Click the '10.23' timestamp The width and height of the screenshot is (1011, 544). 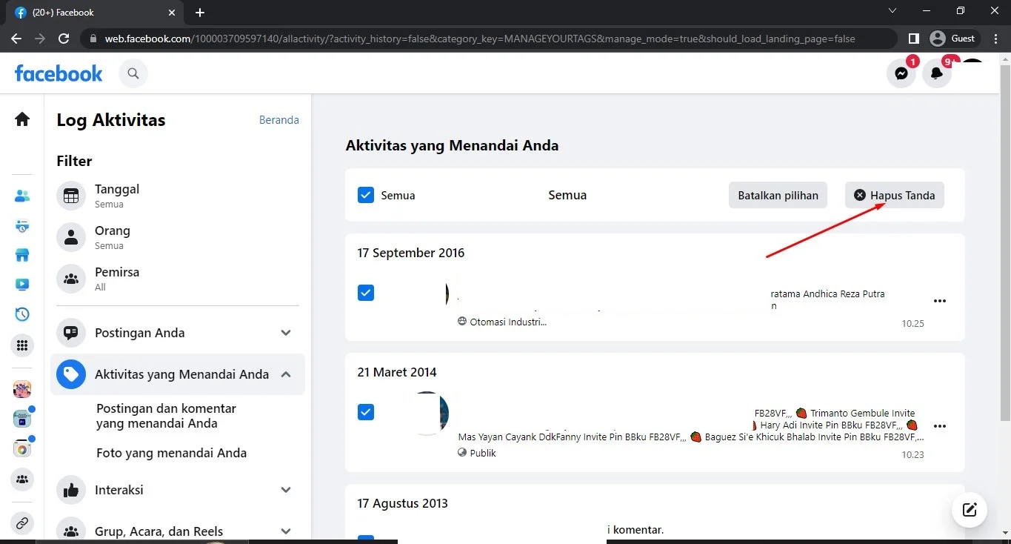coord(912,455)
